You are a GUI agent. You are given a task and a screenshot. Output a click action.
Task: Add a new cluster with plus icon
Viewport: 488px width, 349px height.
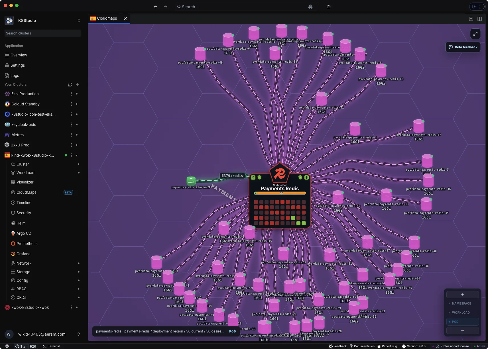click(x=78, y=85)
